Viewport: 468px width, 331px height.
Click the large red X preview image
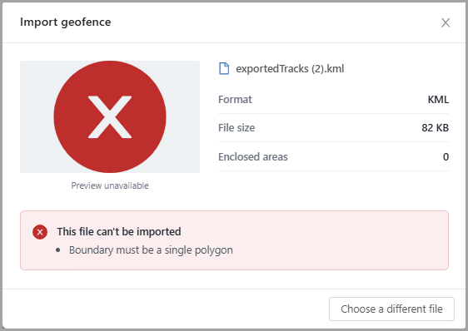point(110,116)
